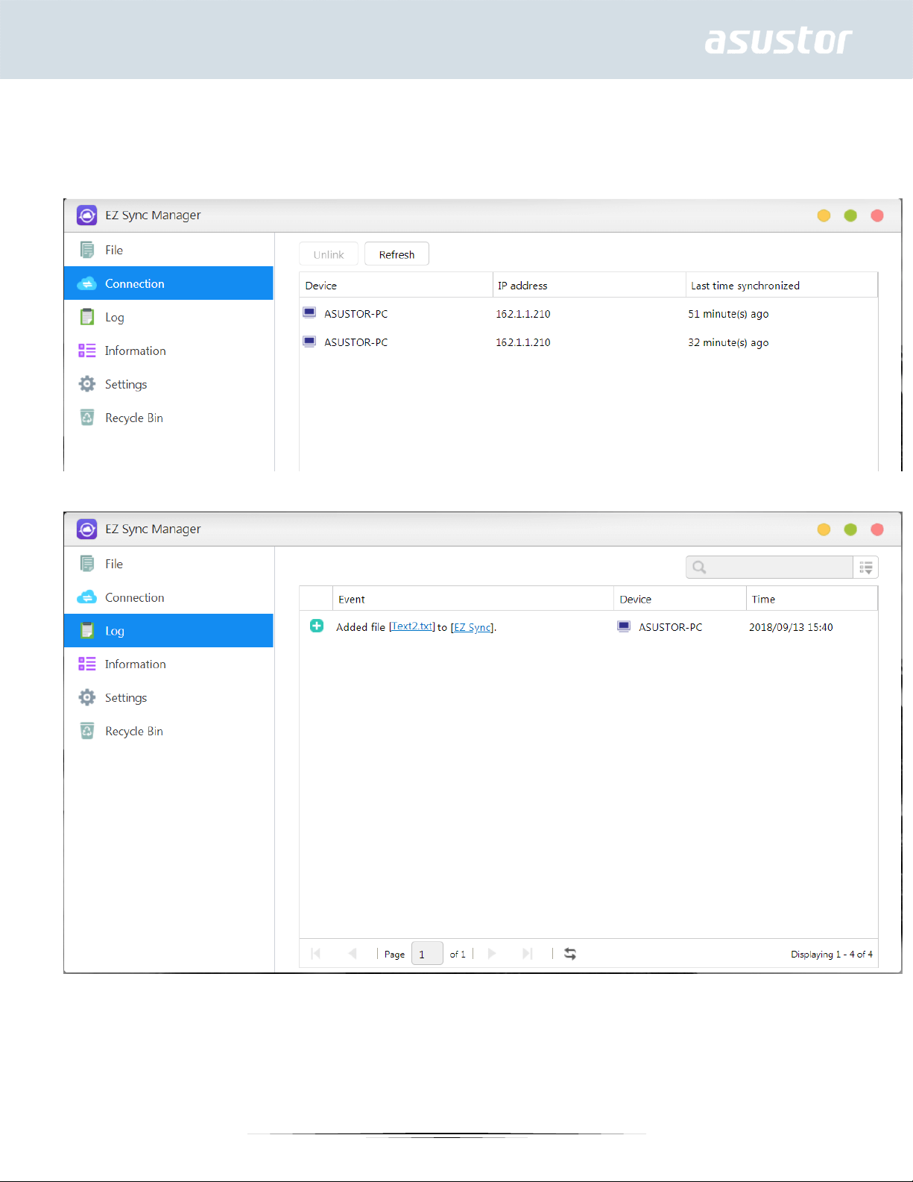Click the yellow minimize dot of the upper window
Screen dimensions: 913x1182
[x=824, y=216]
